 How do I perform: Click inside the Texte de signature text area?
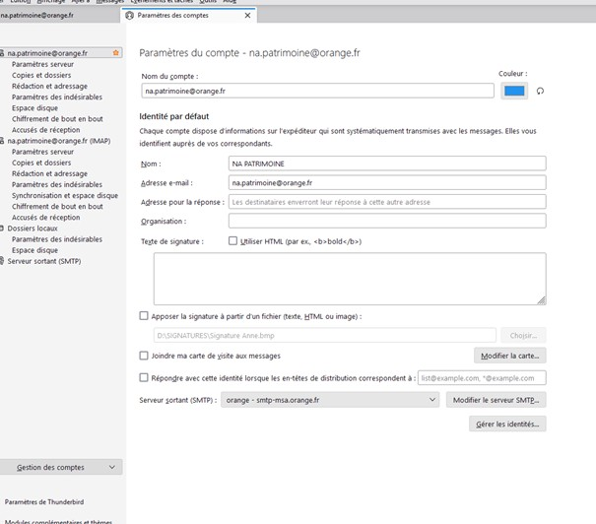pos(350,279)
